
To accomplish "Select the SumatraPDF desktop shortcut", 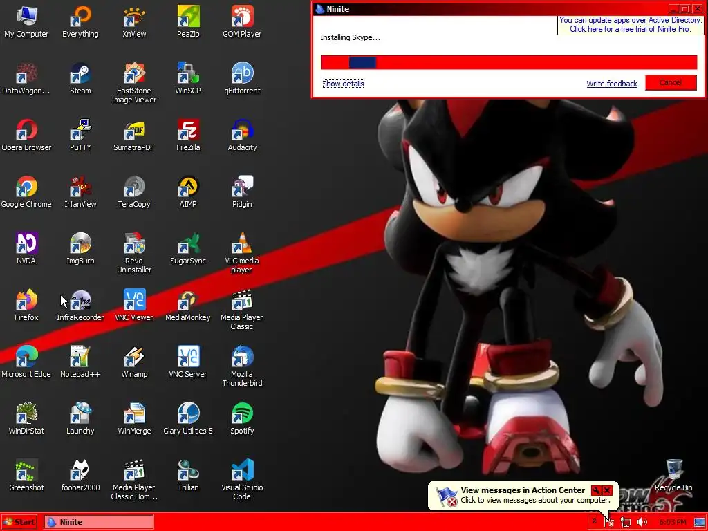I will tap(134, 135).
